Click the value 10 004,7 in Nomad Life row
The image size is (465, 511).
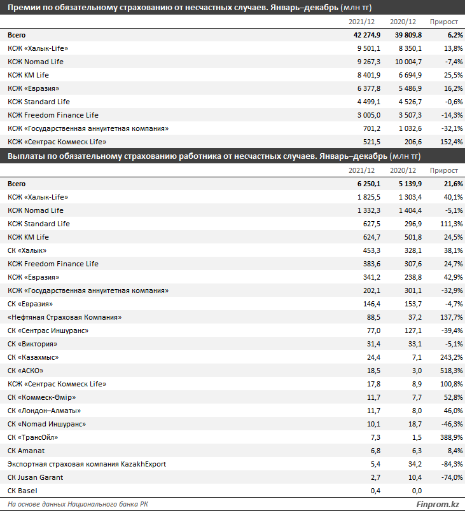(408, 62)
